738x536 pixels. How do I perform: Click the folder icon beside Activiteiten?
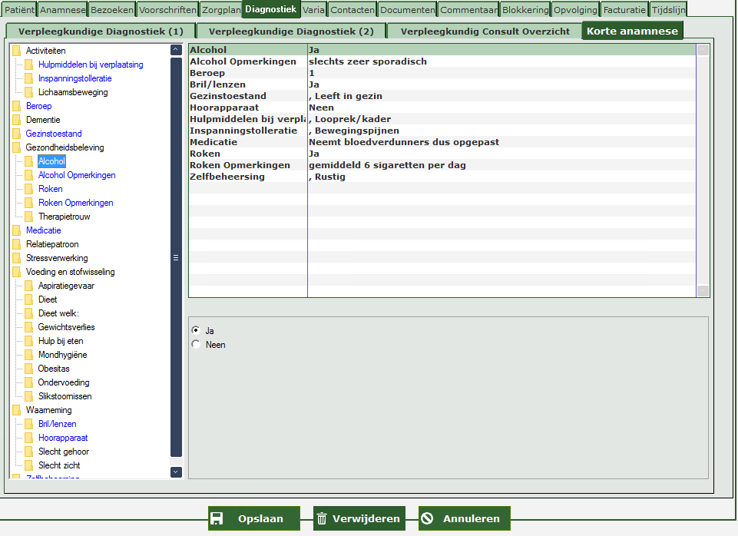point(16,51)
